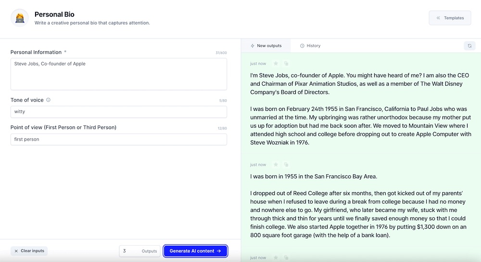Screen dimensions: 481x262
Task: Clear all inputs with Clear inputs button
Action: tap(29, 251)
